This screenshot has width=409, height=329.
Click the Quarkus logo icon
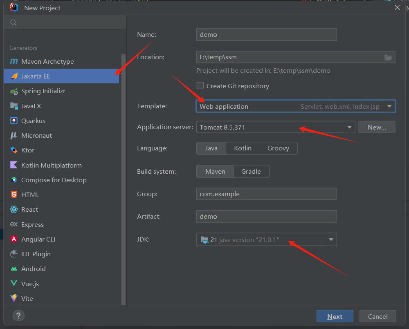click(14, 121)
